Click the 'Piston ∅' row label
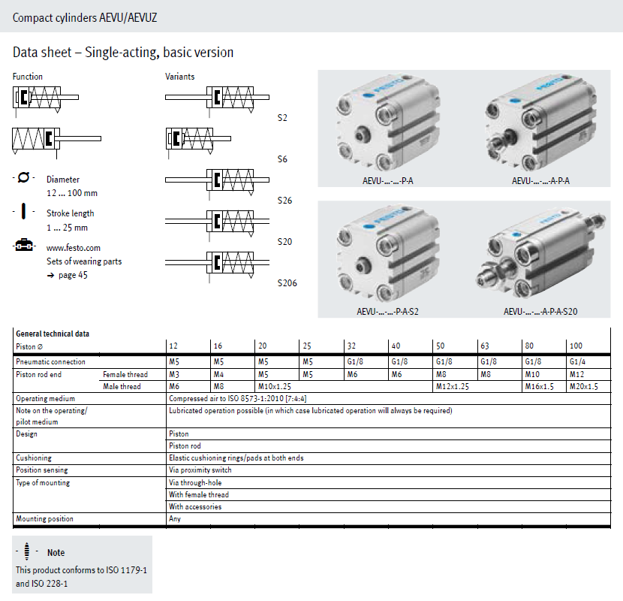This screenshot has height=601, width=623. click(x=29, y=346)
